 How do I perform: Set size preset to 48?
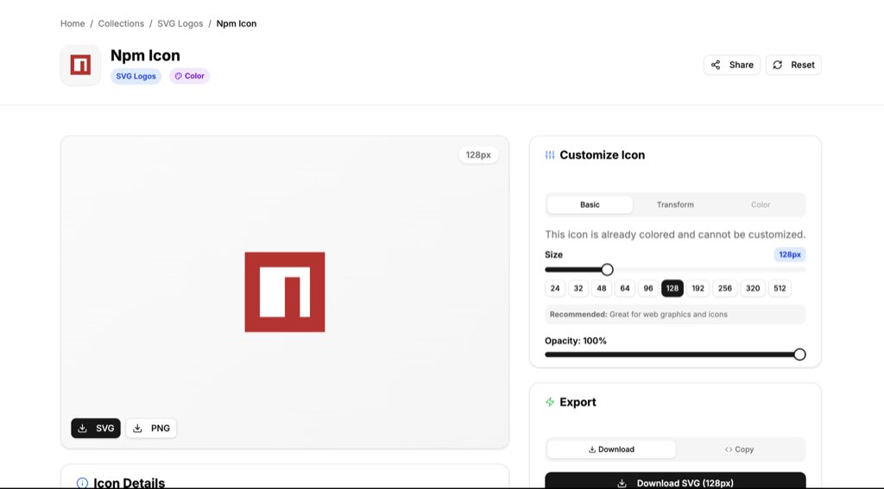602,288
